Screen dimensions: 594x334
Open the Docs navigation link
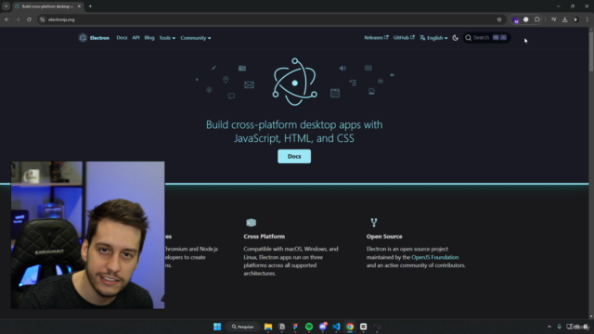122,38
